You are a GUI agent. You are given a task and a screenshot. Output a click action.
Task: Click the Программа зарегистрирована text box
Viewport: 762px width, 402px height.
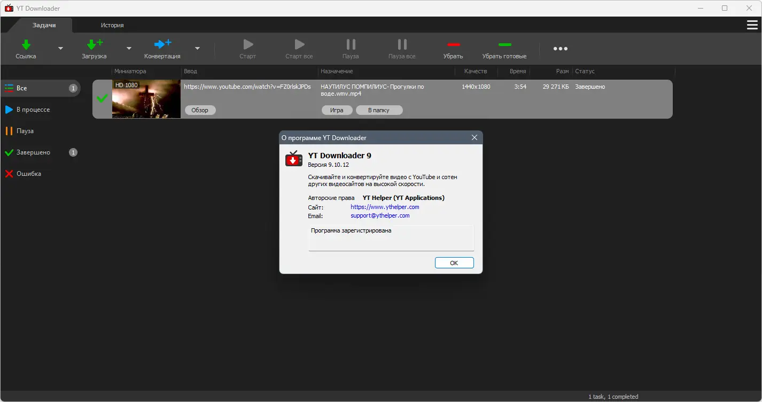pos(391,238)
